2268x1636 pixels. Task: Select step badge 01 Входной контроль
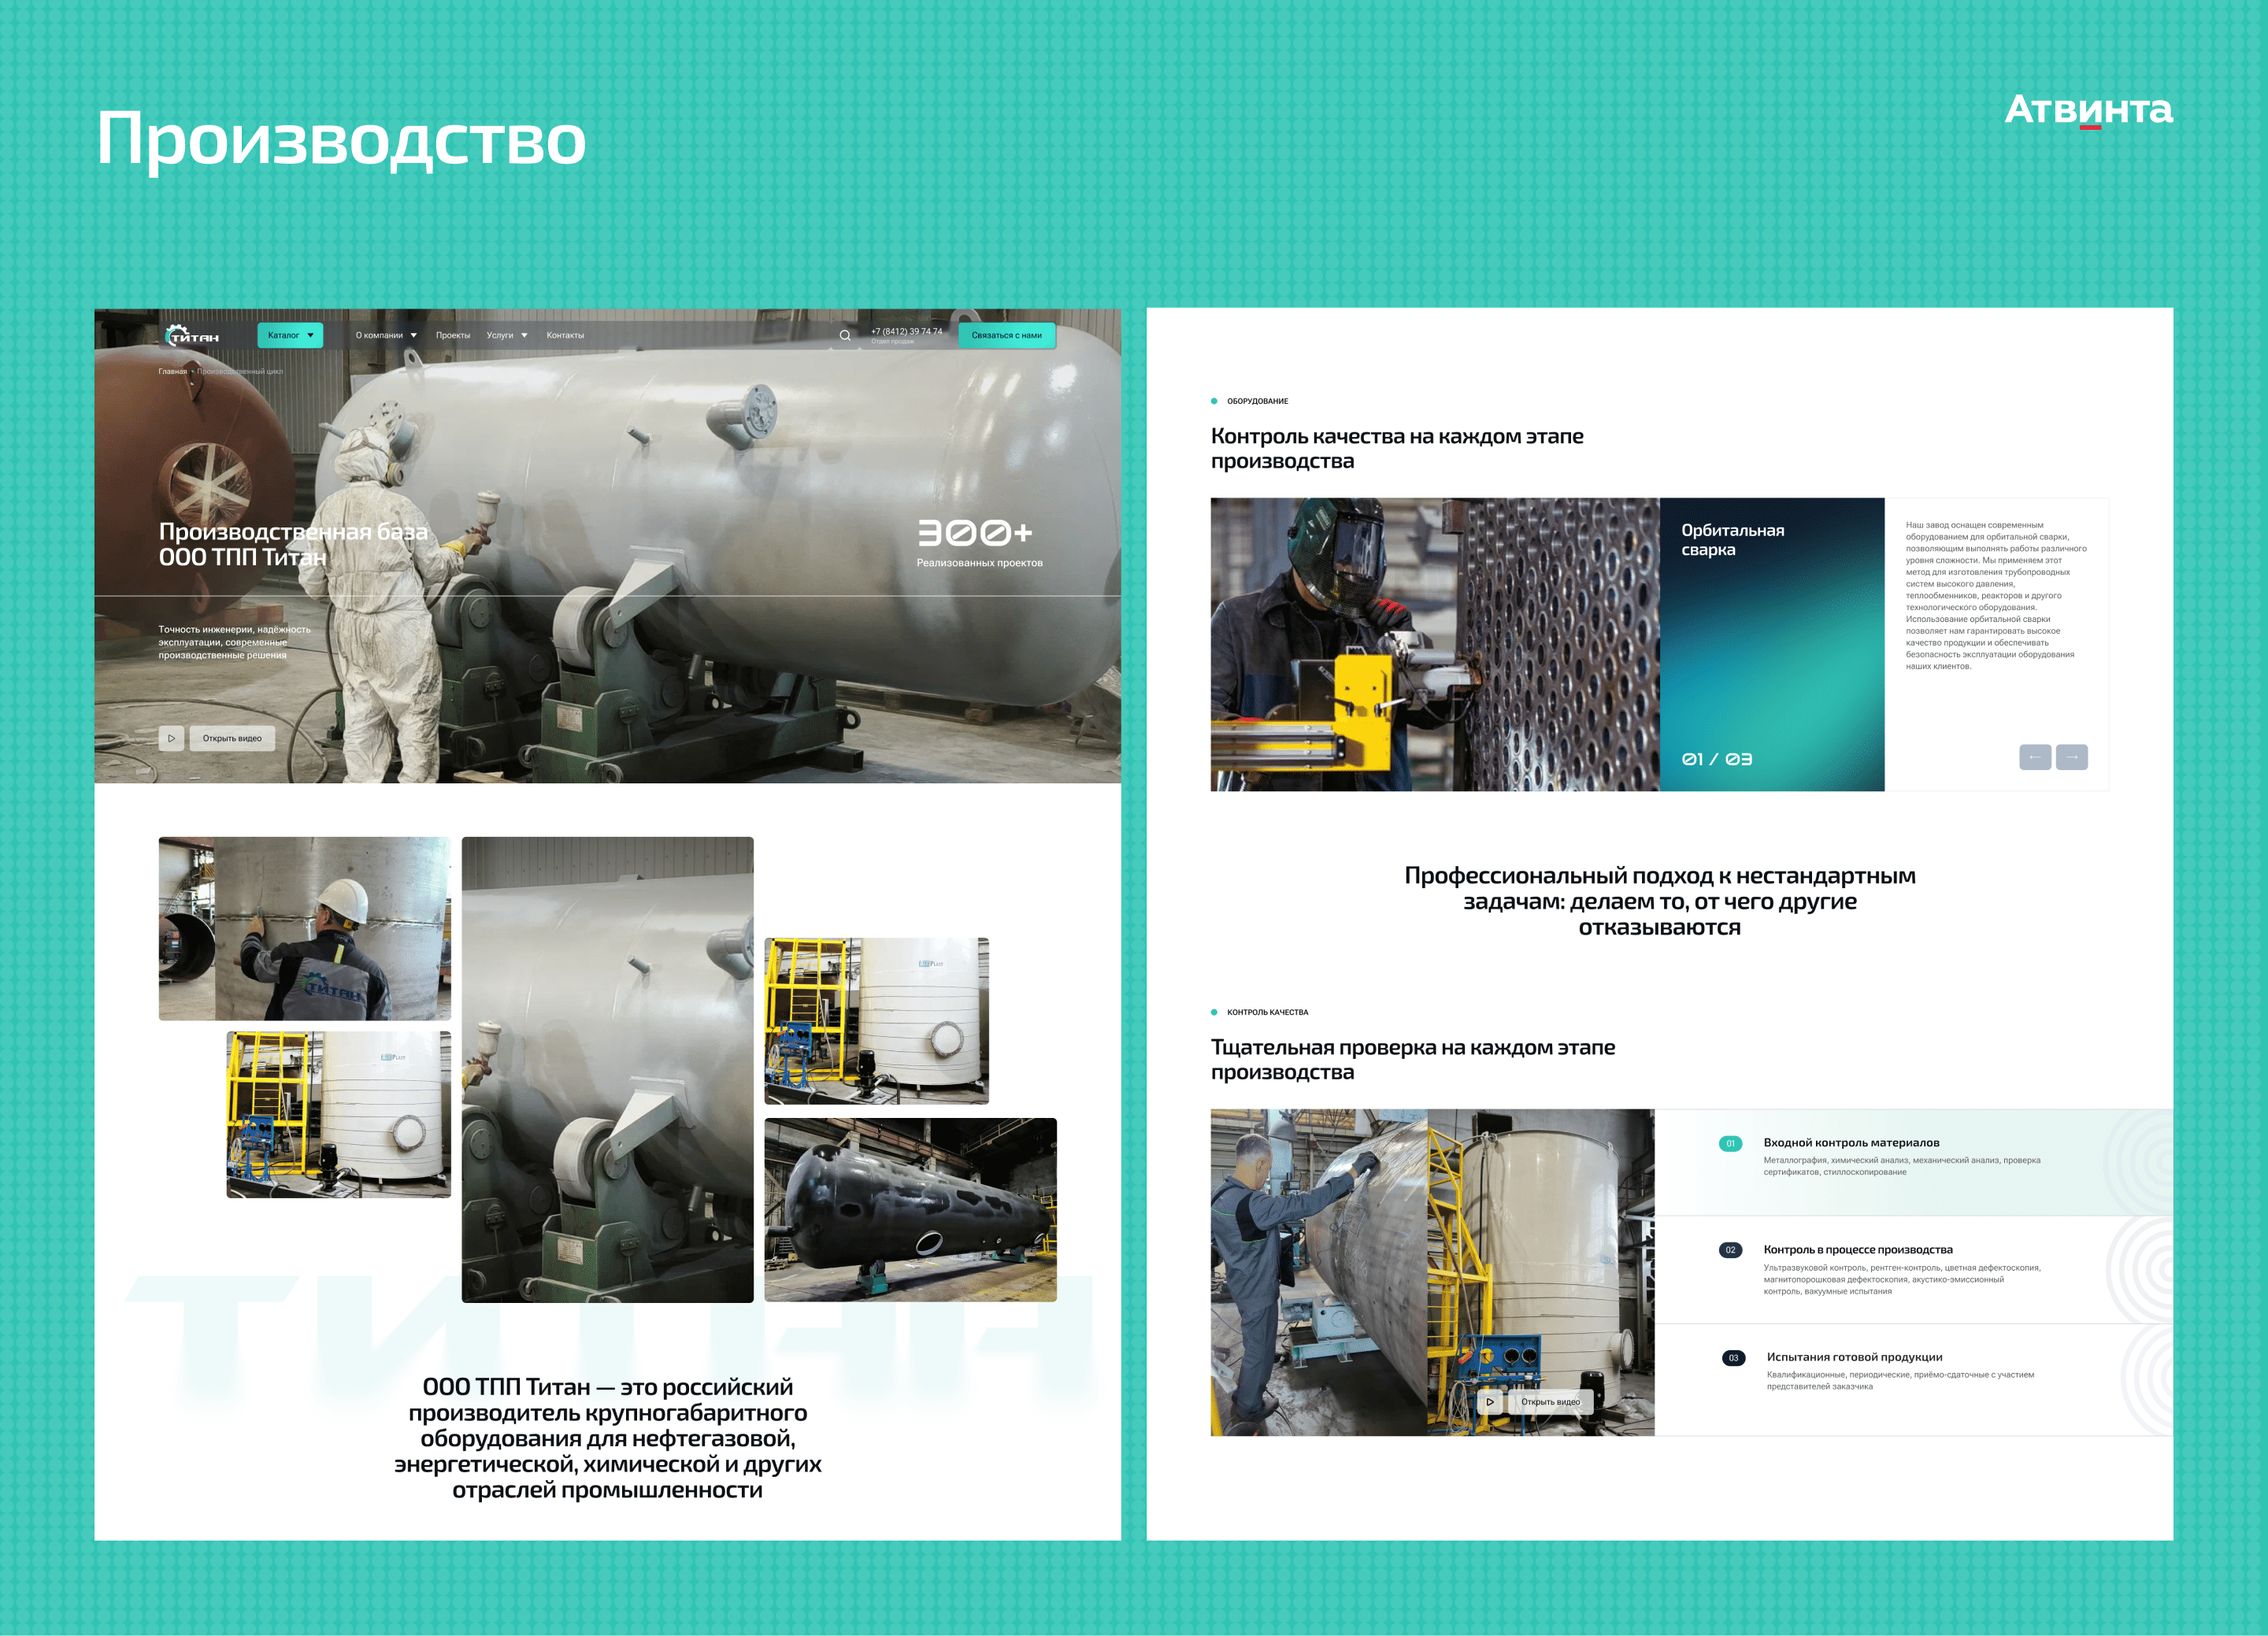[x=1730, y=1144]
